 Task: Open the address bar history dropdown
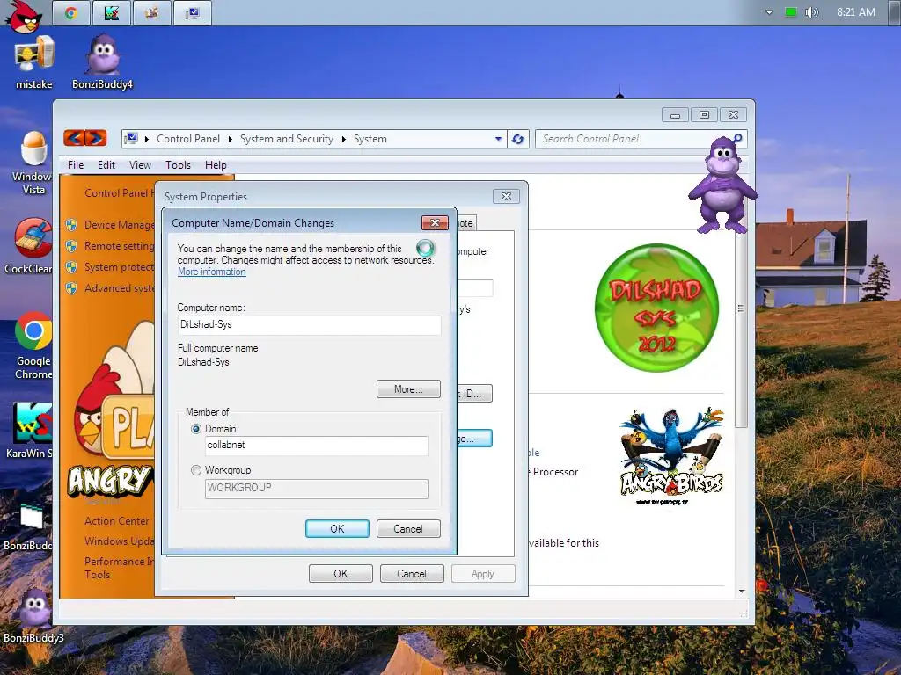point(498,139)
